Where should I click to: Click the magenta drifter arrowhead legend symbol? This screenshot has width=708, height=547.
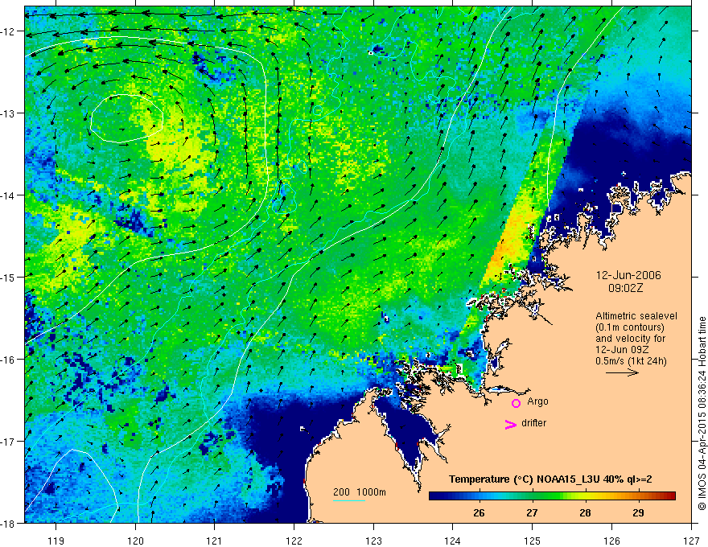click(x=511, y=424)
